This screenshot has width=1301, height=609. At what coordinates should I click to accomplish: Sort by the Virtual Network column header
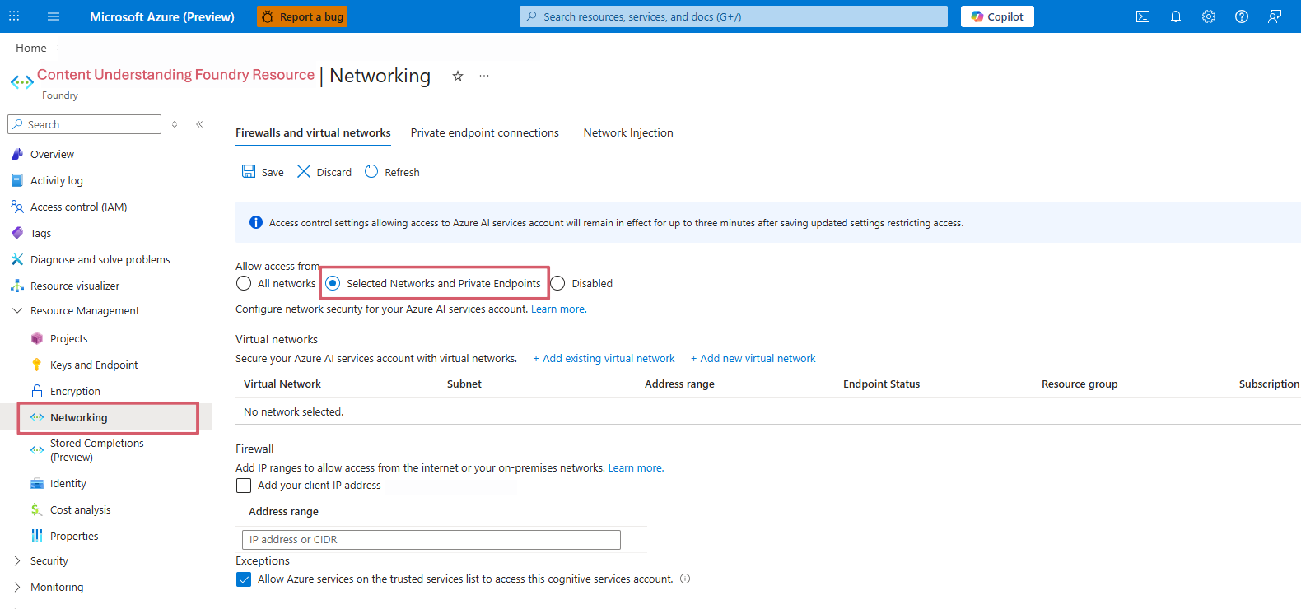(282, 384)
